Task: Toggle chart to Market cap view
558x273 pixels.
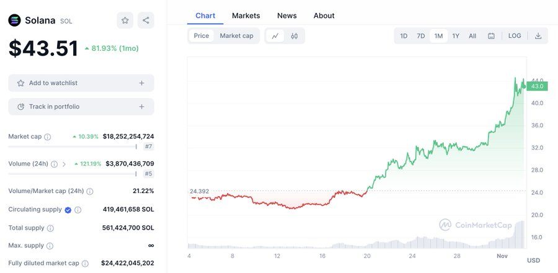Action: click(236, 36)
